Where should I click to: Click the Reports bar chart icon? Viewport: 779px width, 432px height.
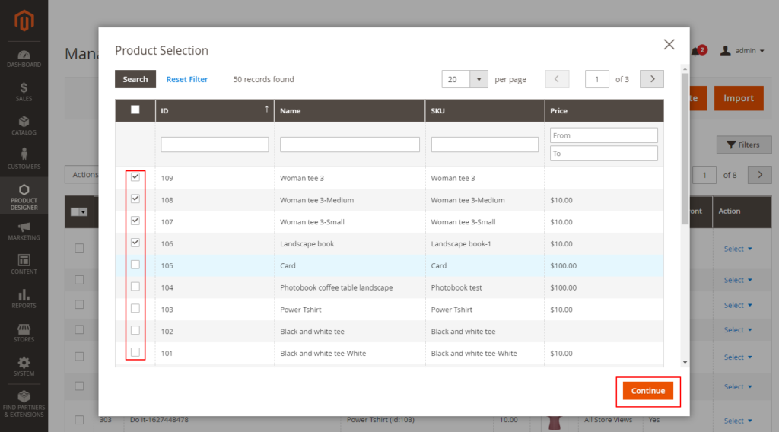coord(24,298)
